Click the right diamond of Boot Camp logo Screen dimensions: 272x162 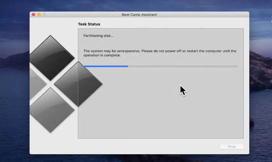point(78,84)
